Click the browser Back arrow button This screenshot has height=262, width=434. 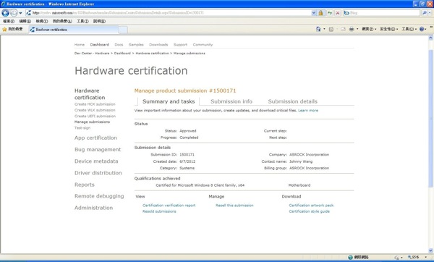(x=5, y=13)
